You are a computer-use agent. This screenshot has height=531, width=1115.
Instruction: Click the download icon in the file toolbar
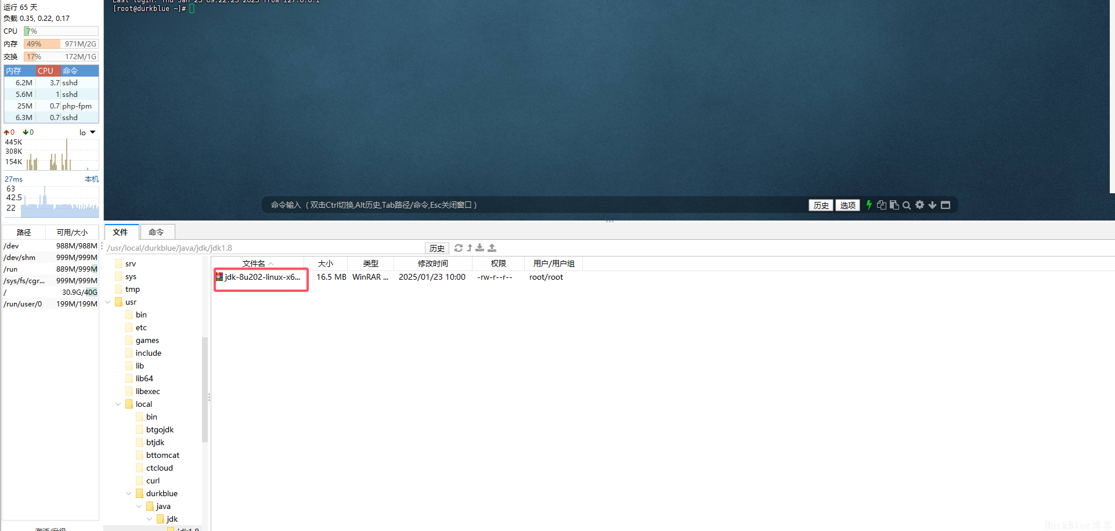[x=480, y=248]
